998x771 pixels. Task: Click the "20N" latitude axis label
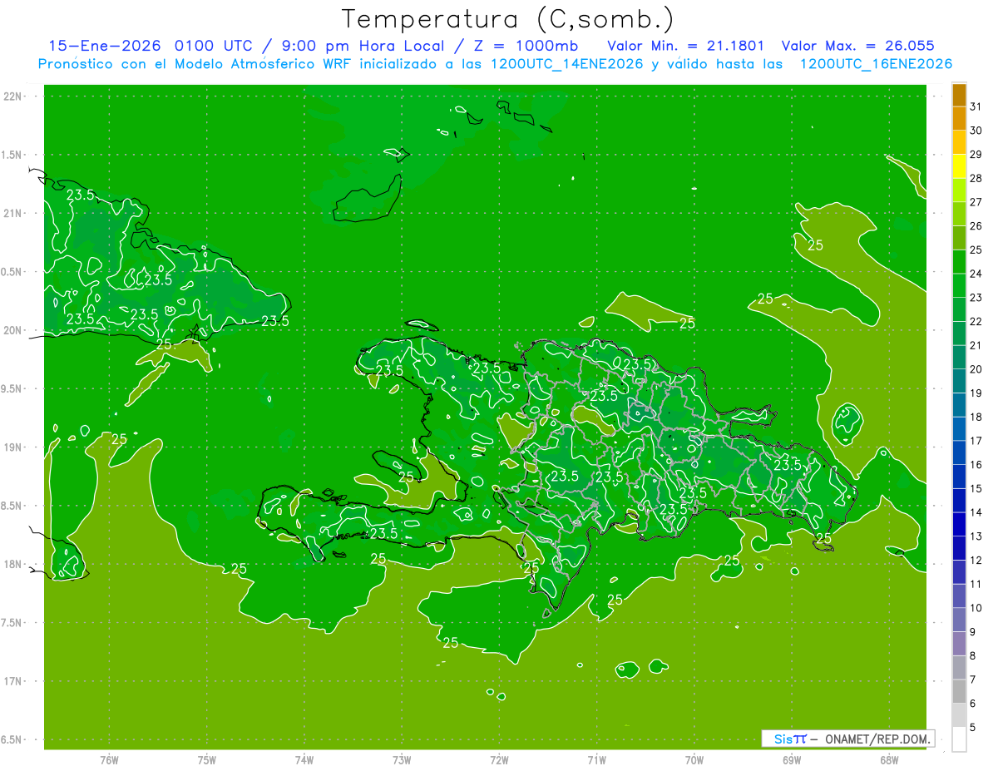click(x=14, y=330)
